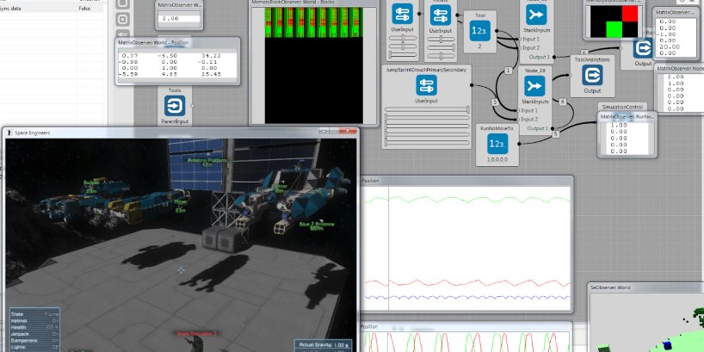Click value -4.50 in Position matrix

click(169, 56)
